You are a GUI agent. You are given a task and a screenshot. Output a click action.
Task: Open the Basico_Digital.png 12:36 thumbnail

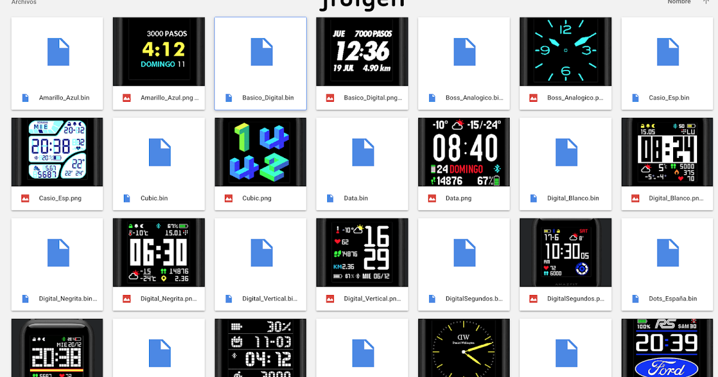pos(362,51)
